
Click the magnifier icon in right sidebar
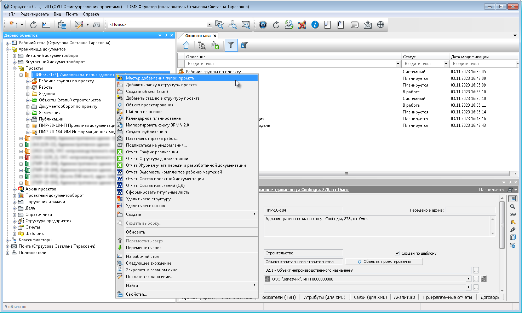point(513,207)
